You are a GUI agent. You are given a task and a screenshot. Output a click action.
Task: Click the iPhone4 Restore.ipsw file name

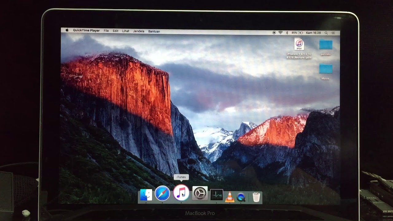pyautogui.click(x=299, y=56)
